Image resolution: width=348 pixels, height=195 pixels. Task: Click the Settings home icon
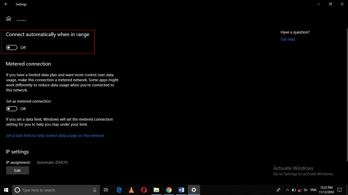pyautogui.click(x=8, y=18)
